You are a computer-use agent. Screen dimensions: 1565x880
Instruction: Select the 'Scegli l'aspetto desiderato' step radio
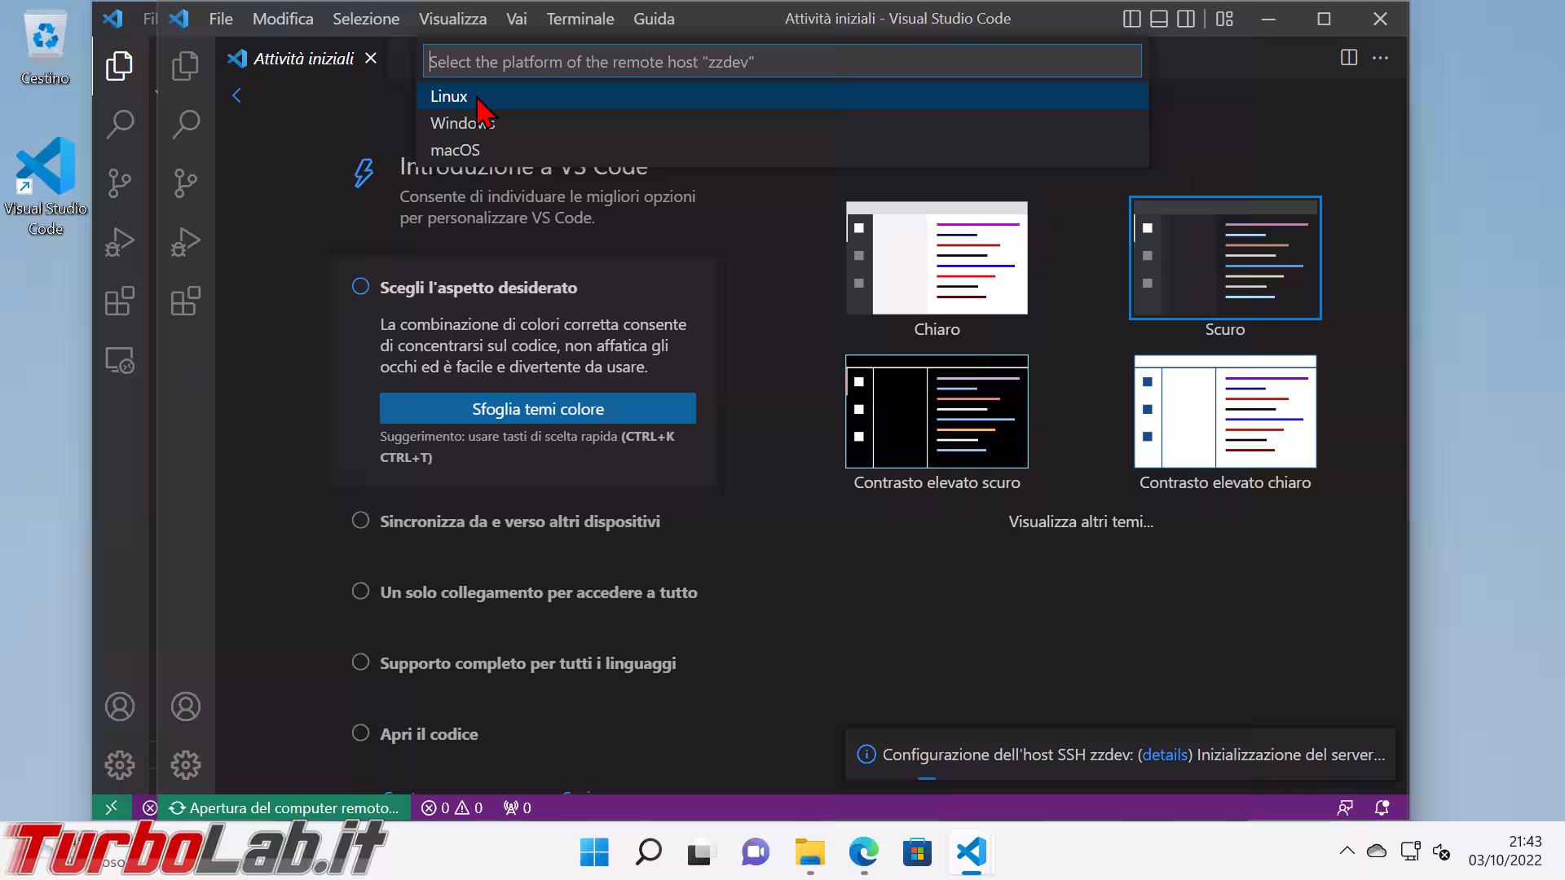(x=360, y=287)
